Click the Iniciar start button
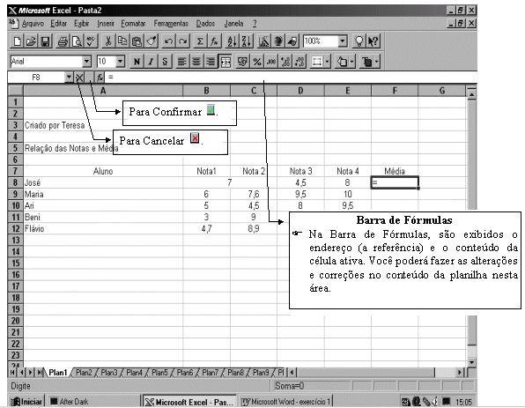The image size is (525, 408). pyautogui.click(x=26, y=401)
